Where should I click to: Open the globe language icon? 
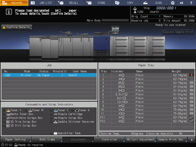pyautogui.click(x=172, y=3)
